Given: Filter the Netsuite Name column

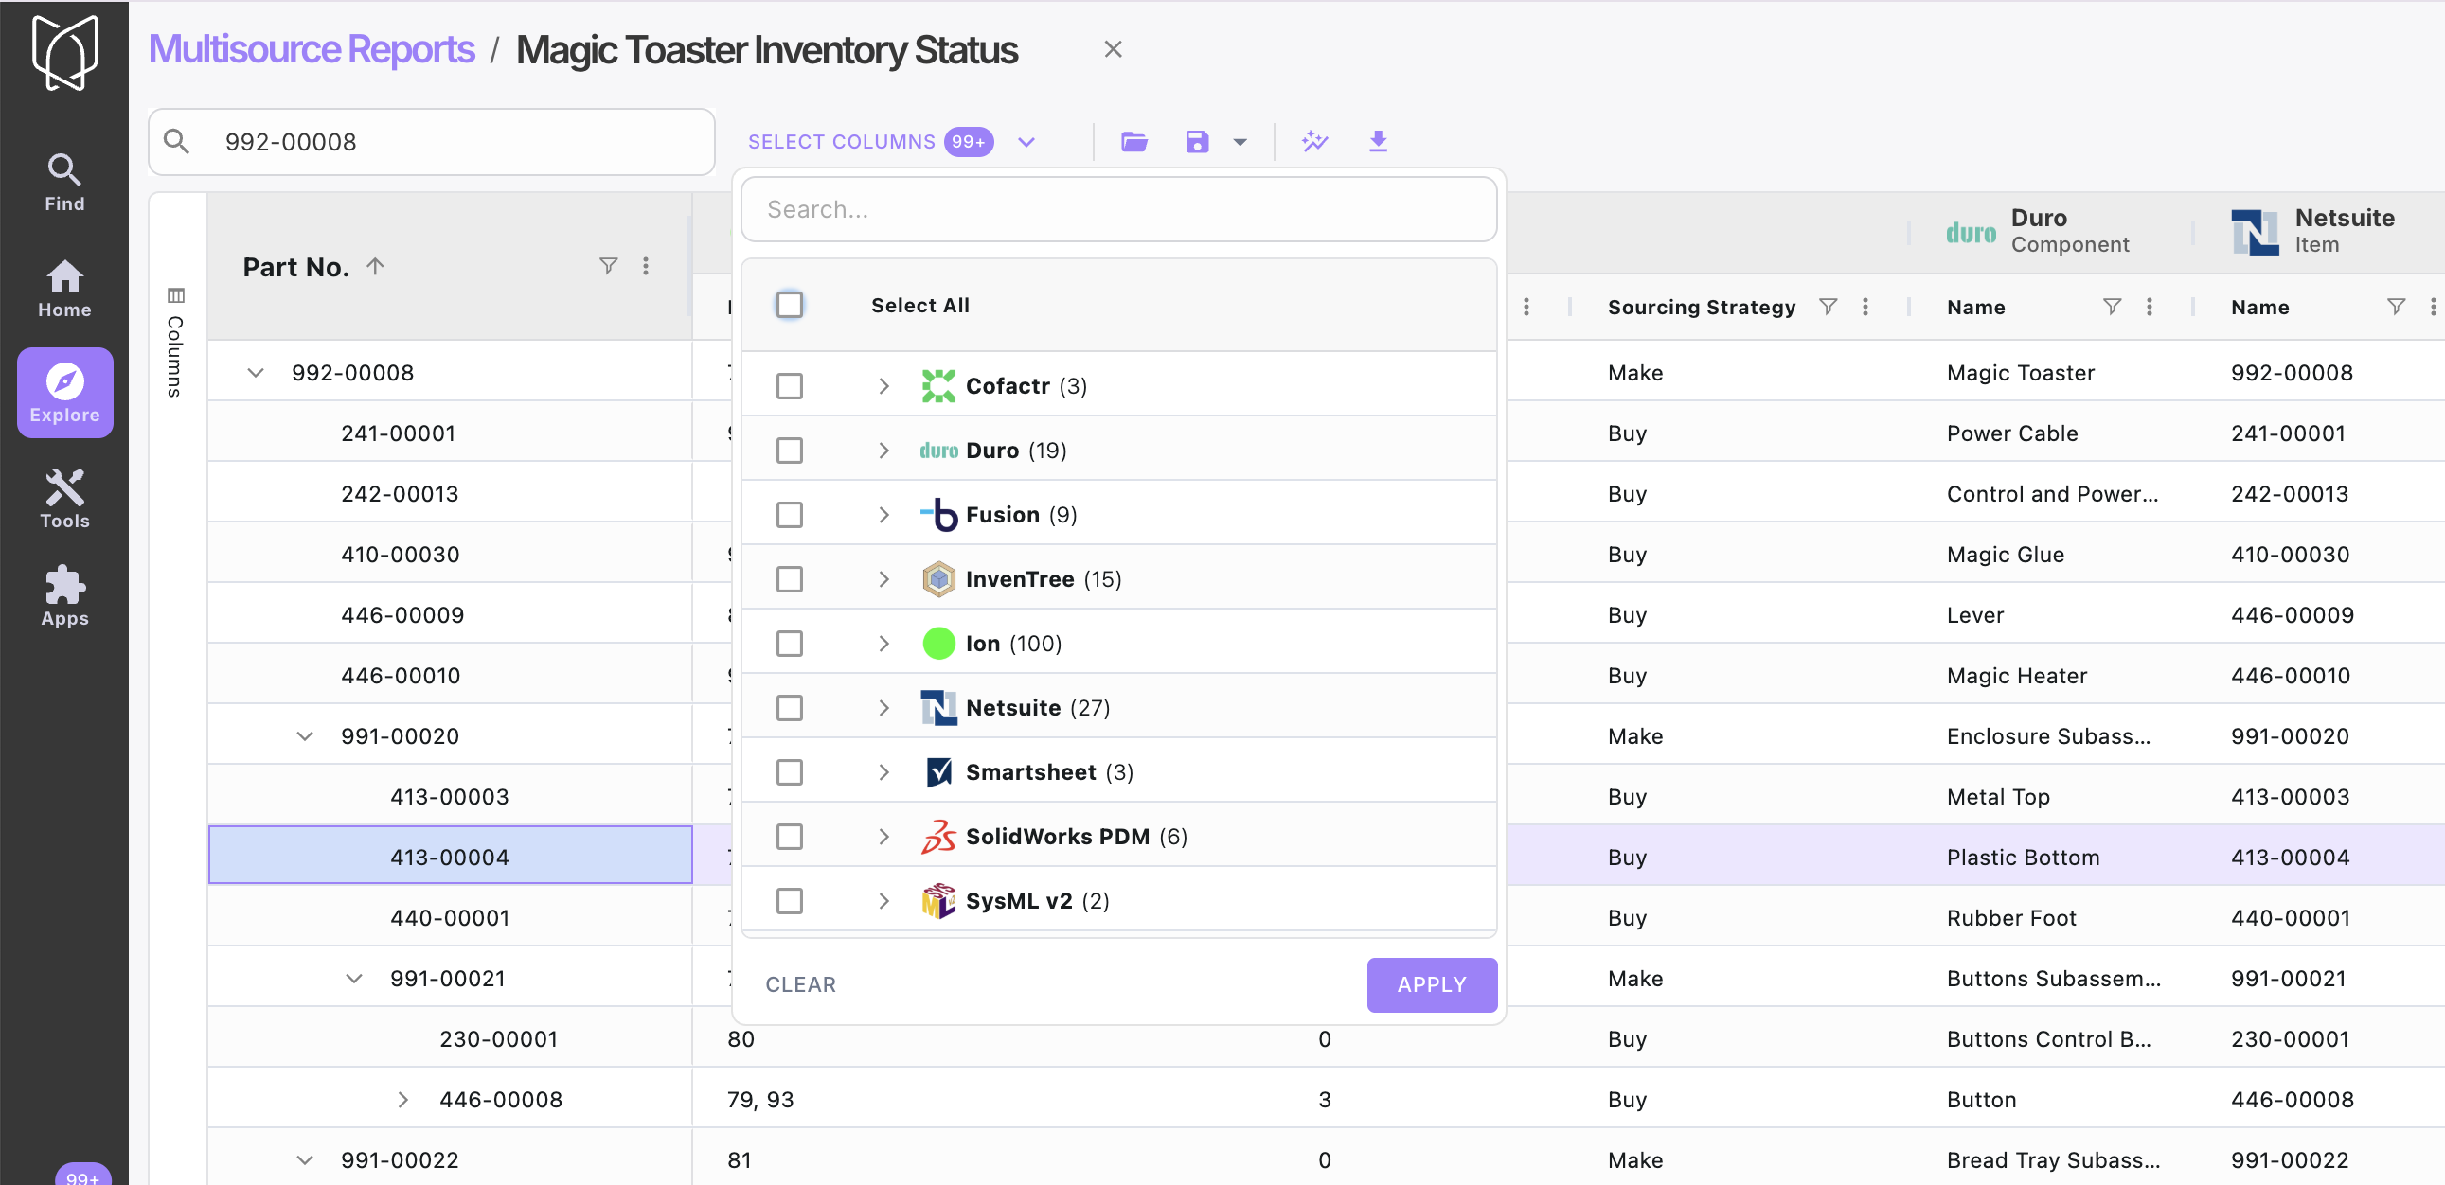Looking at the screenshot, I should point(2396,307).
